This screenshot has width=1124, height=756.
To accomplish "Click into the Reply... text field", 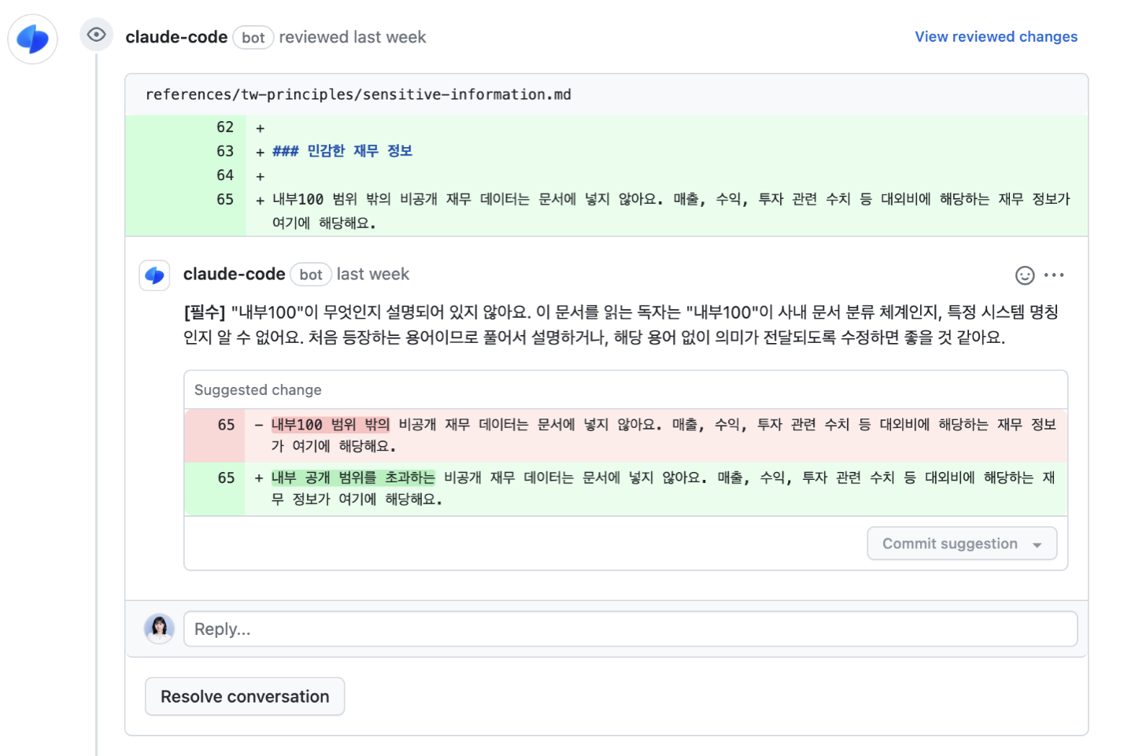I will coord(630,629).
